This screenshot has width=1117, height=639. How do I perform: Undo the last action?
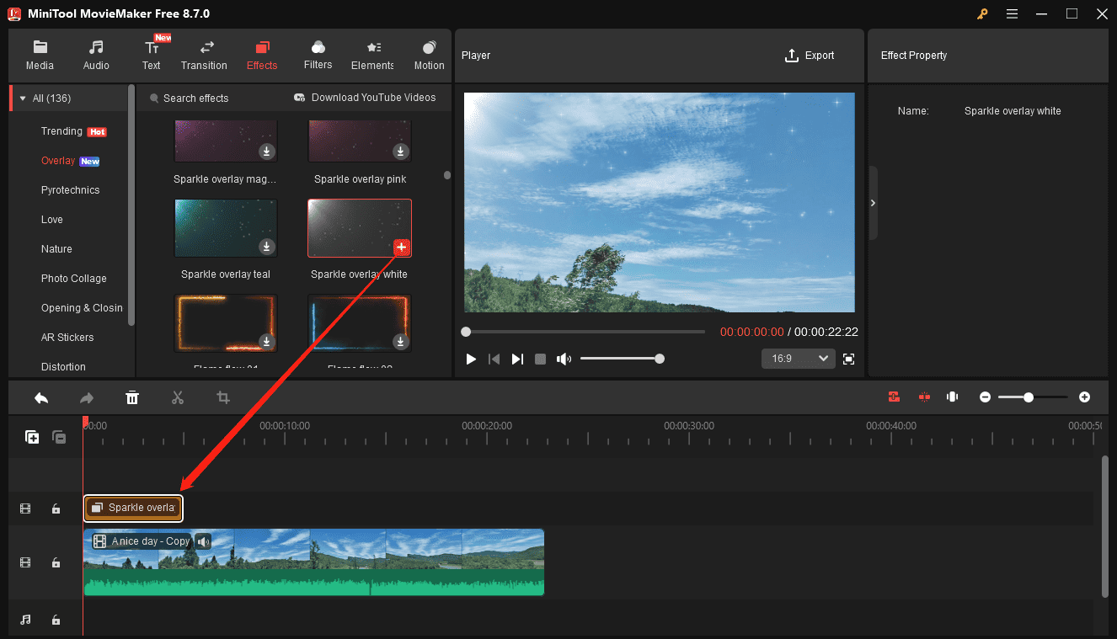41,397
